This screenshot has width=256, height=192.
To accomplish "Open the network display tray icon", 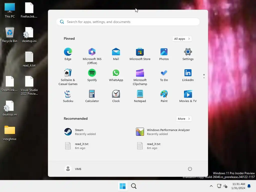I will pos(219,186).
